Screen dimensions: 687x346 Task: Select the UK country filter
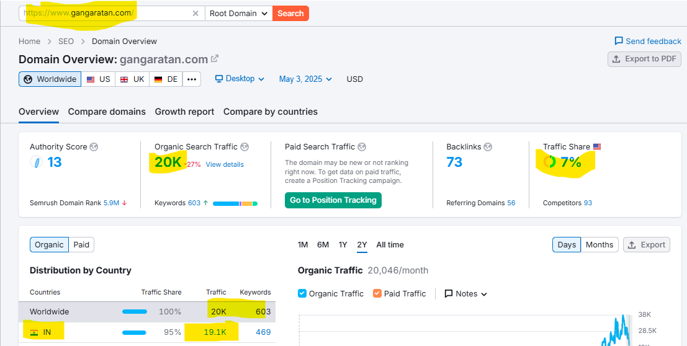point(132,79)
